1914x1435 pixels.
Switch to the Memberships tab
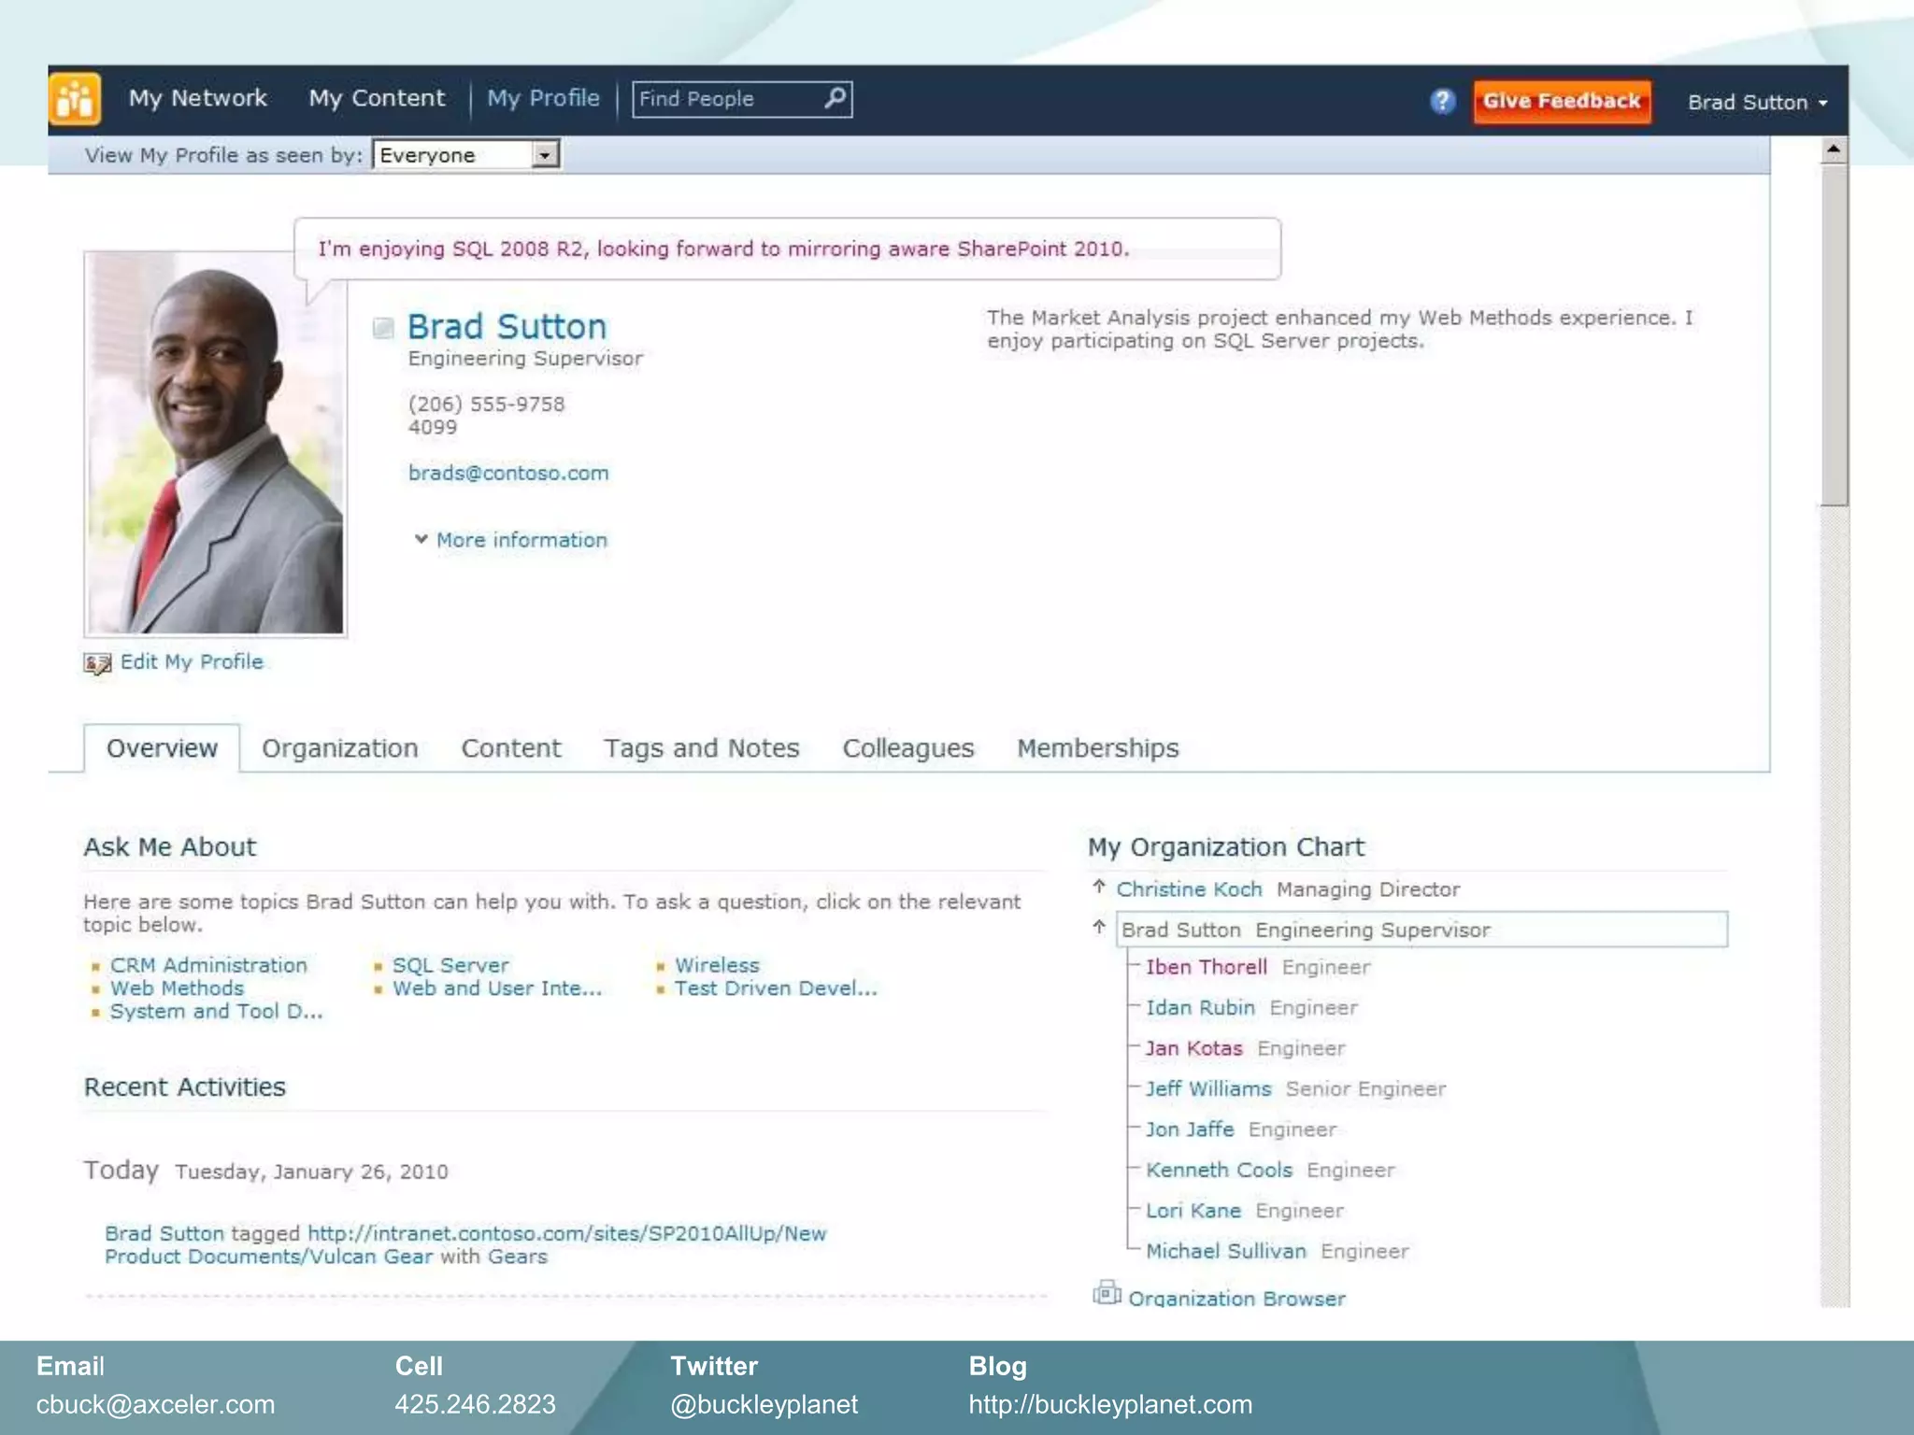[1098, 748]
